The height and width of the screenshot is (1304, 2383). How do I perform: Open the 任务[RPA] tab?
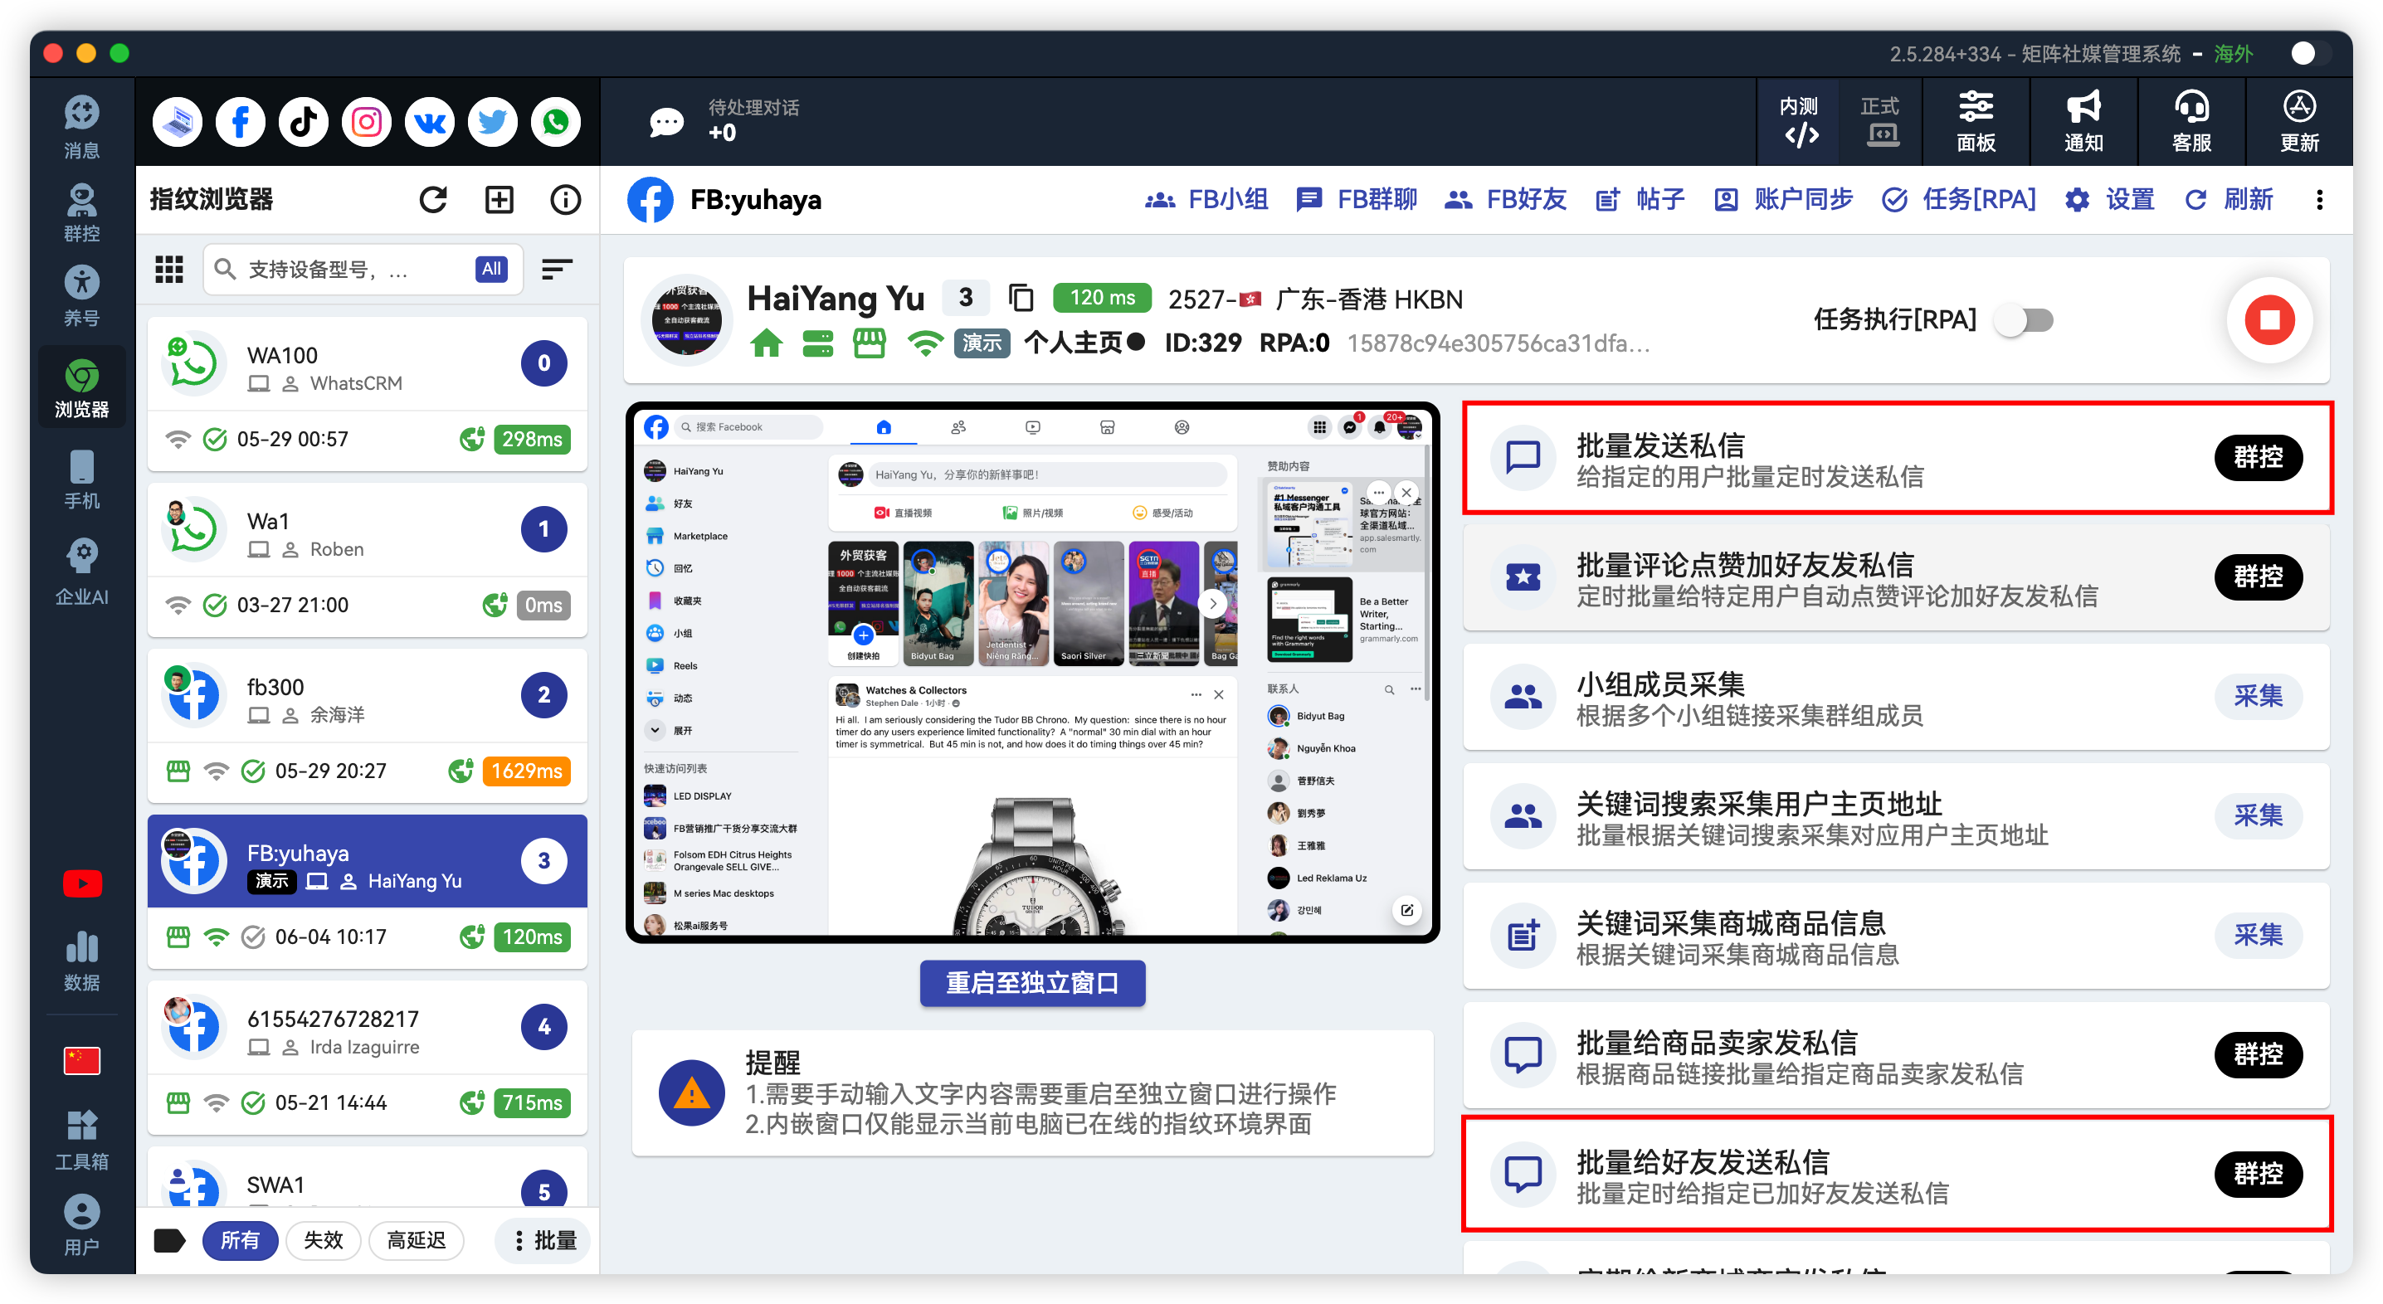pyautogui.click(x=1959, y=200)
